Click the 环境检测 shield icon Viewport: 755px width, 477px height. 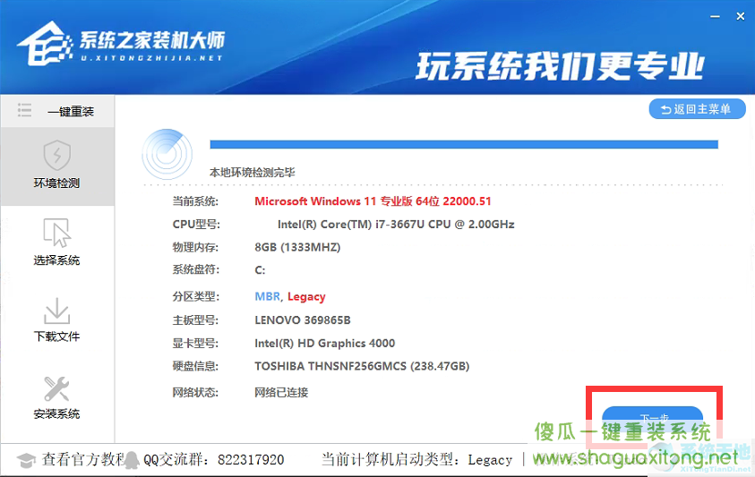[56, 155]
